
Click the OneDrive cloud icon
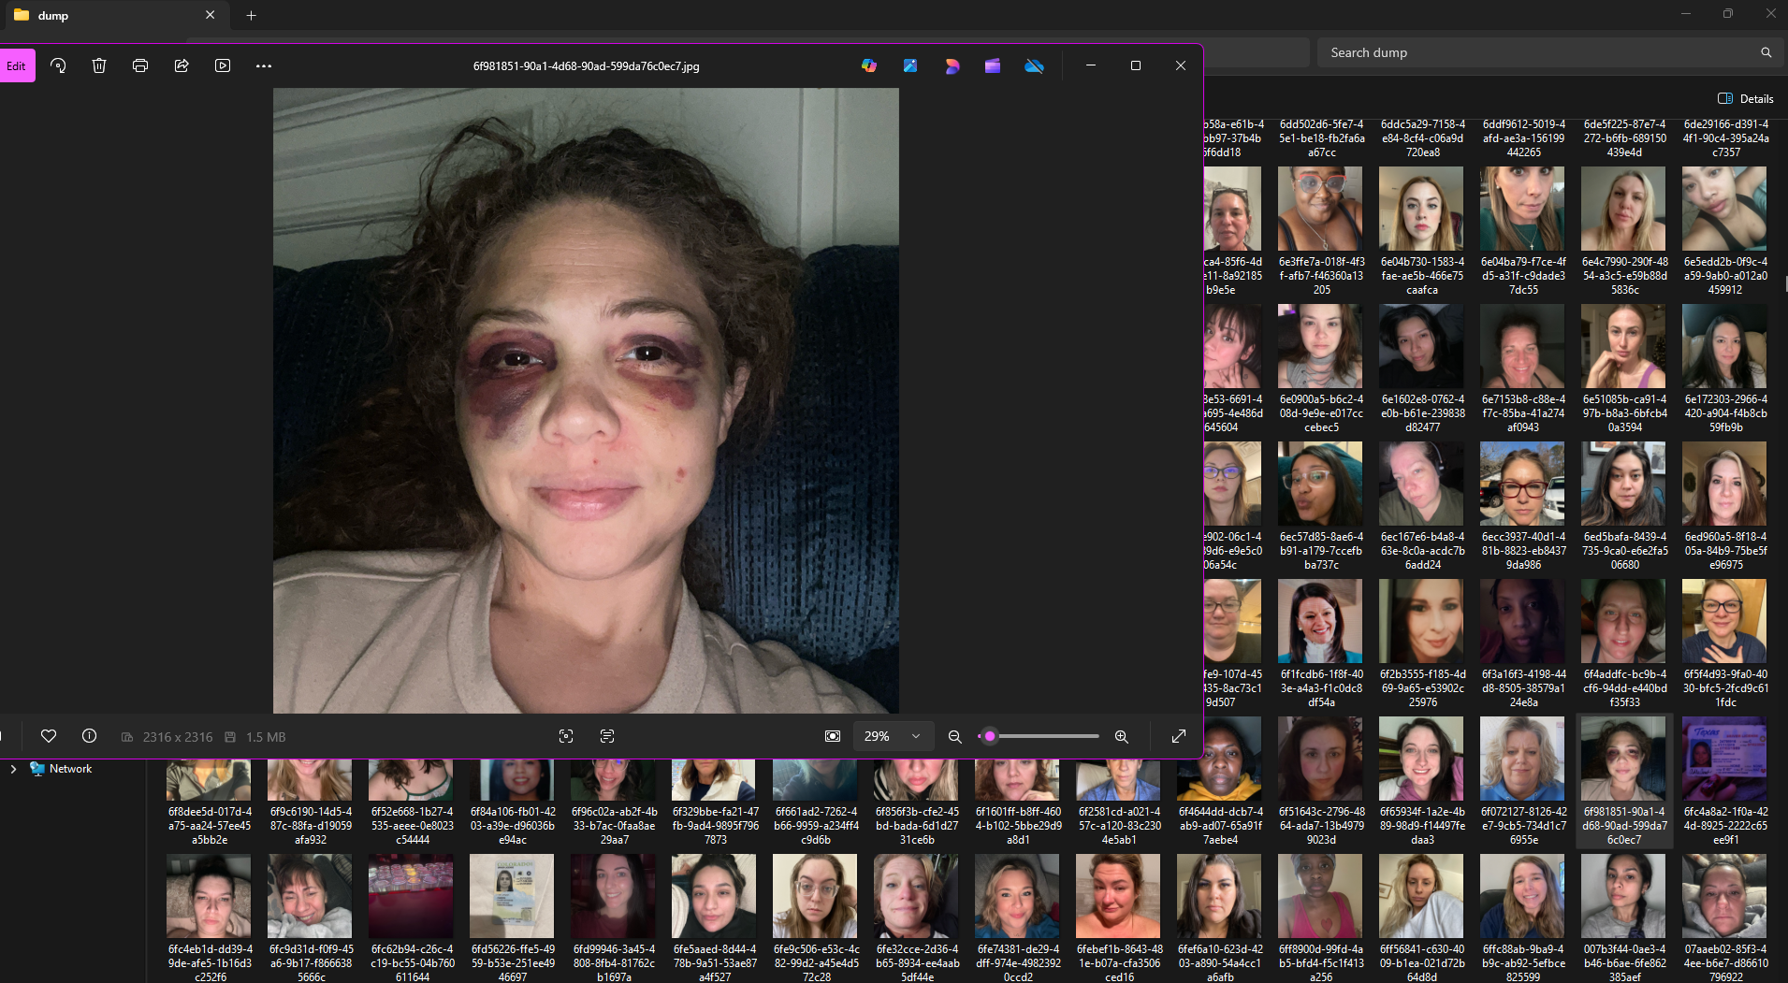coord(1034,65)
